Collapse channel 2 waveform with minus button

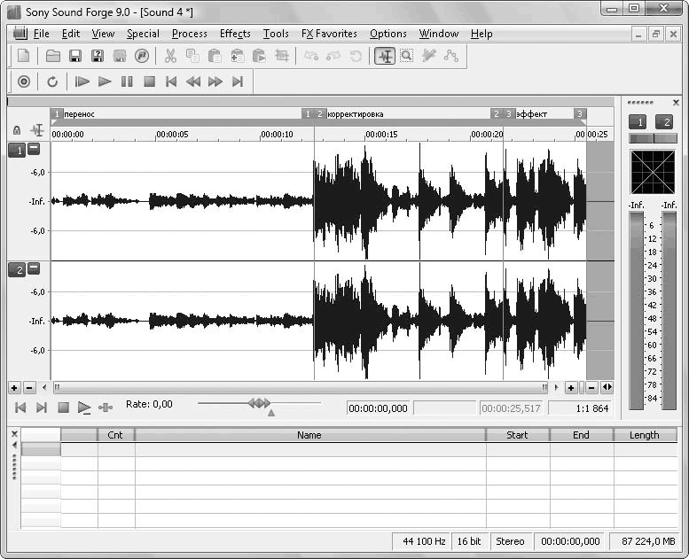pos(34,268)
